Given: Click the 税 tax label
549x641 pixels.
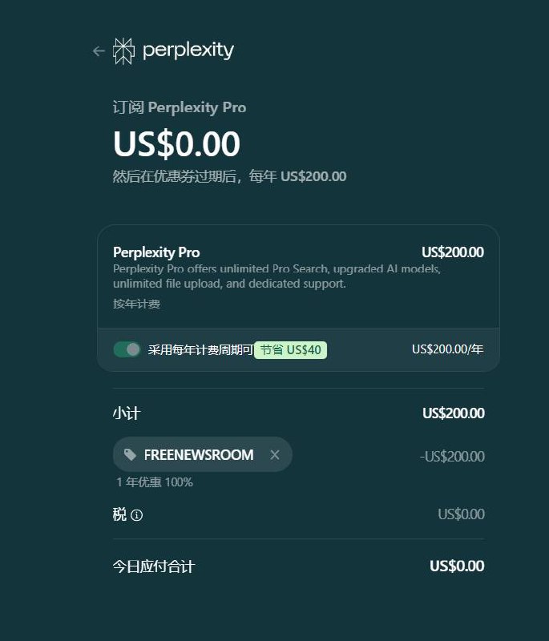Looking at the screenshot, I should coord(119,515).
